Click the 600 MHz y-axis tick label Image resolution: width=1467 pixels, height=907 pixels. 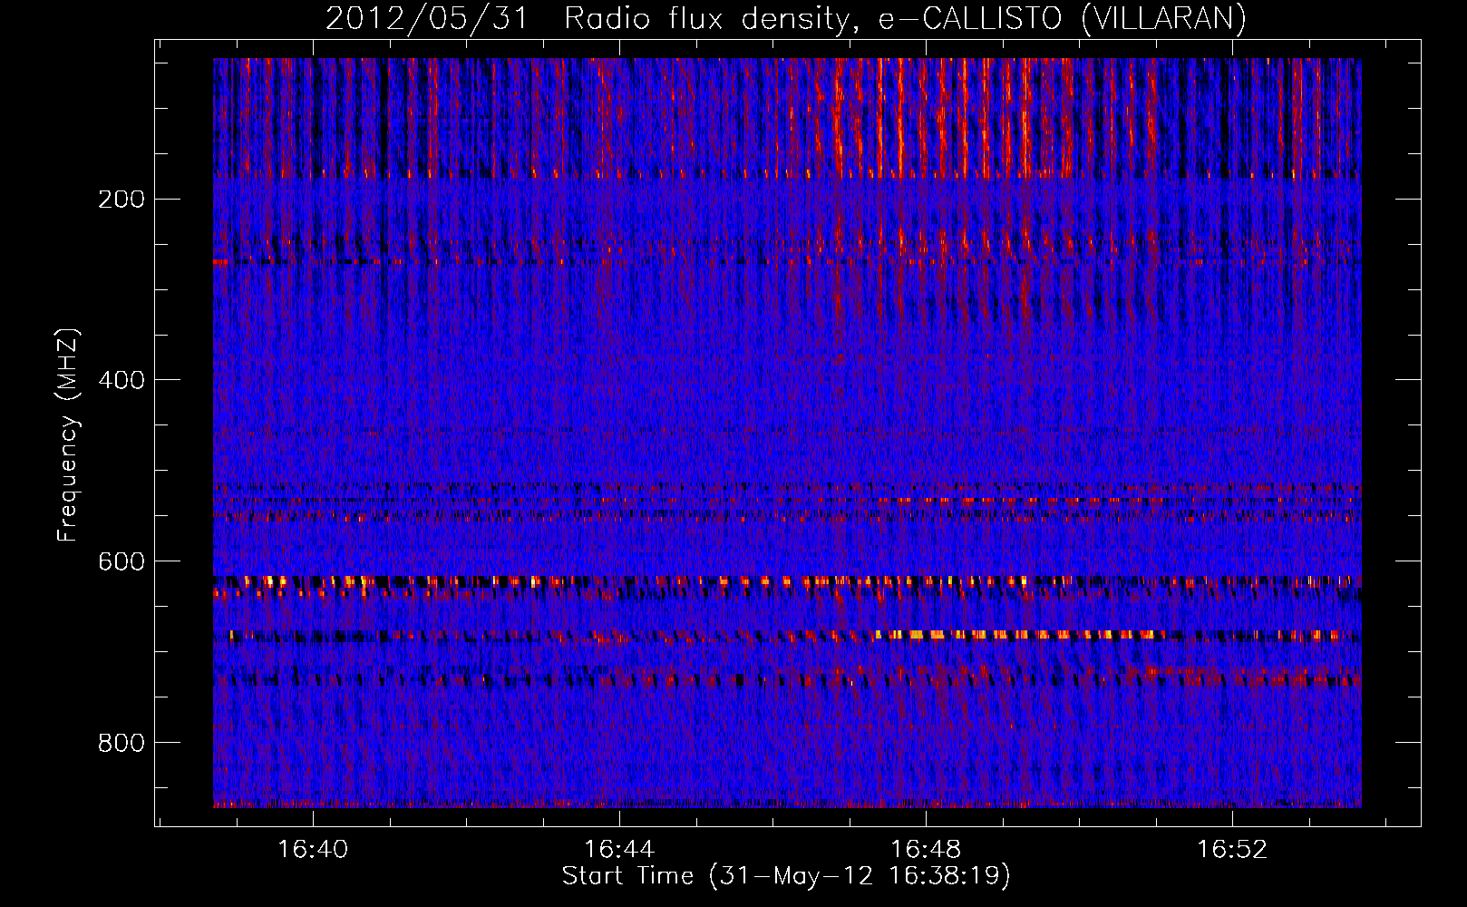point(121,561)
